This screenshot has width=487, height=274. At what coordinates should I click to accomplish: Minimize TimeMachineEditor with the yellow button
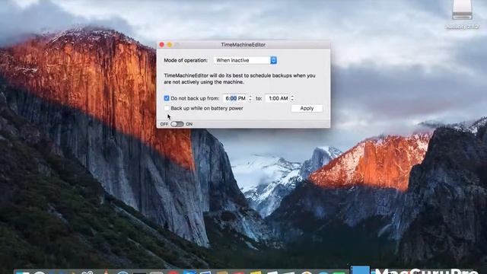(170, 45)
